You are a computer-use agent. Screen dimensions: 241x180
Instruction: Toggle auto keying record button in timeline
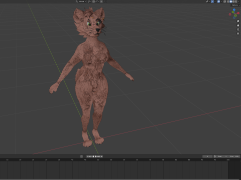point(81,156)
